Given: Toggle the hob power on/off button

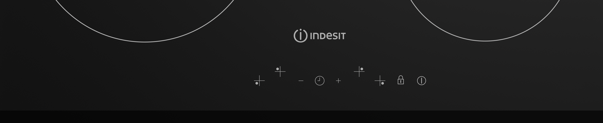Looking at the screenshot, I should [x=421, y=81].
